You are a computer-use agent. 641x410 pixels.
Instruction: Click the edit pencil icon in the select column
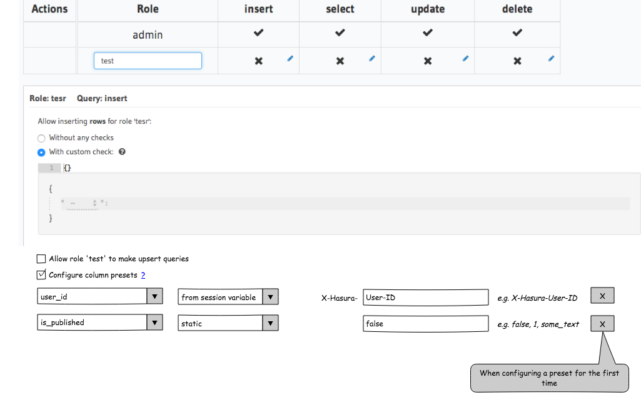click(371, 57)
